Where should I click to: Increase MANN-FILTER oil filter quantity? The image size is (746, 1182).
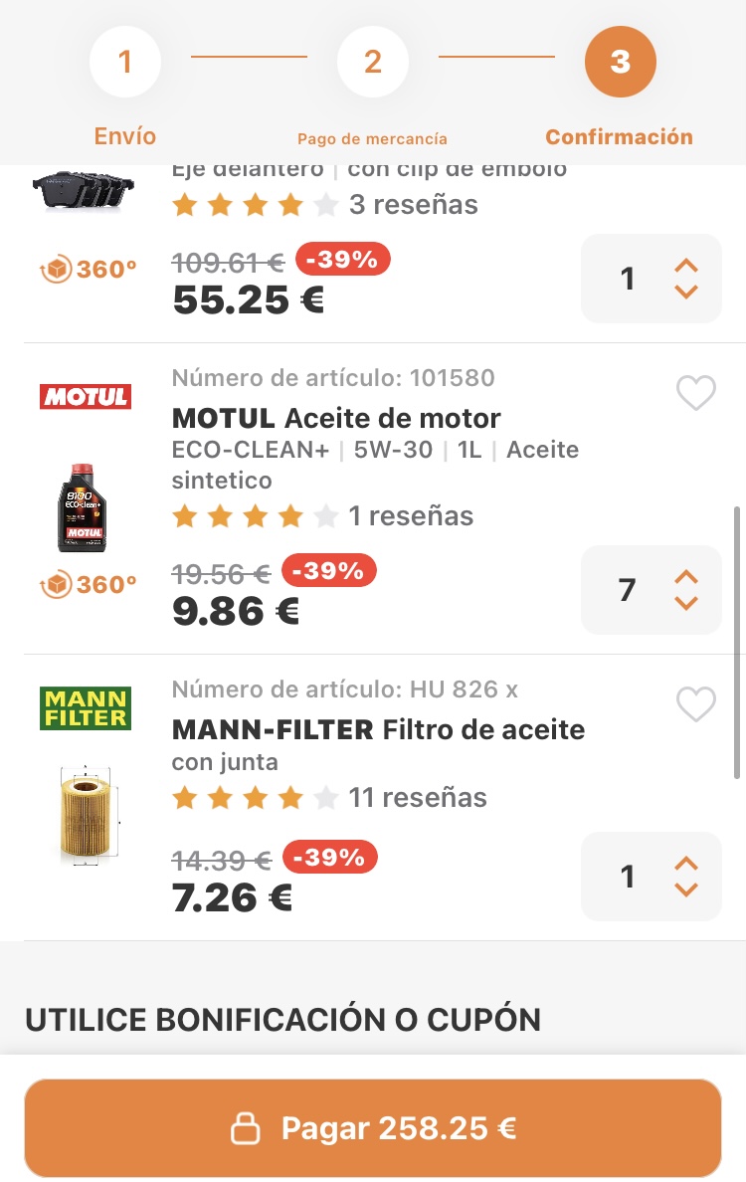(x=686, y=863)
